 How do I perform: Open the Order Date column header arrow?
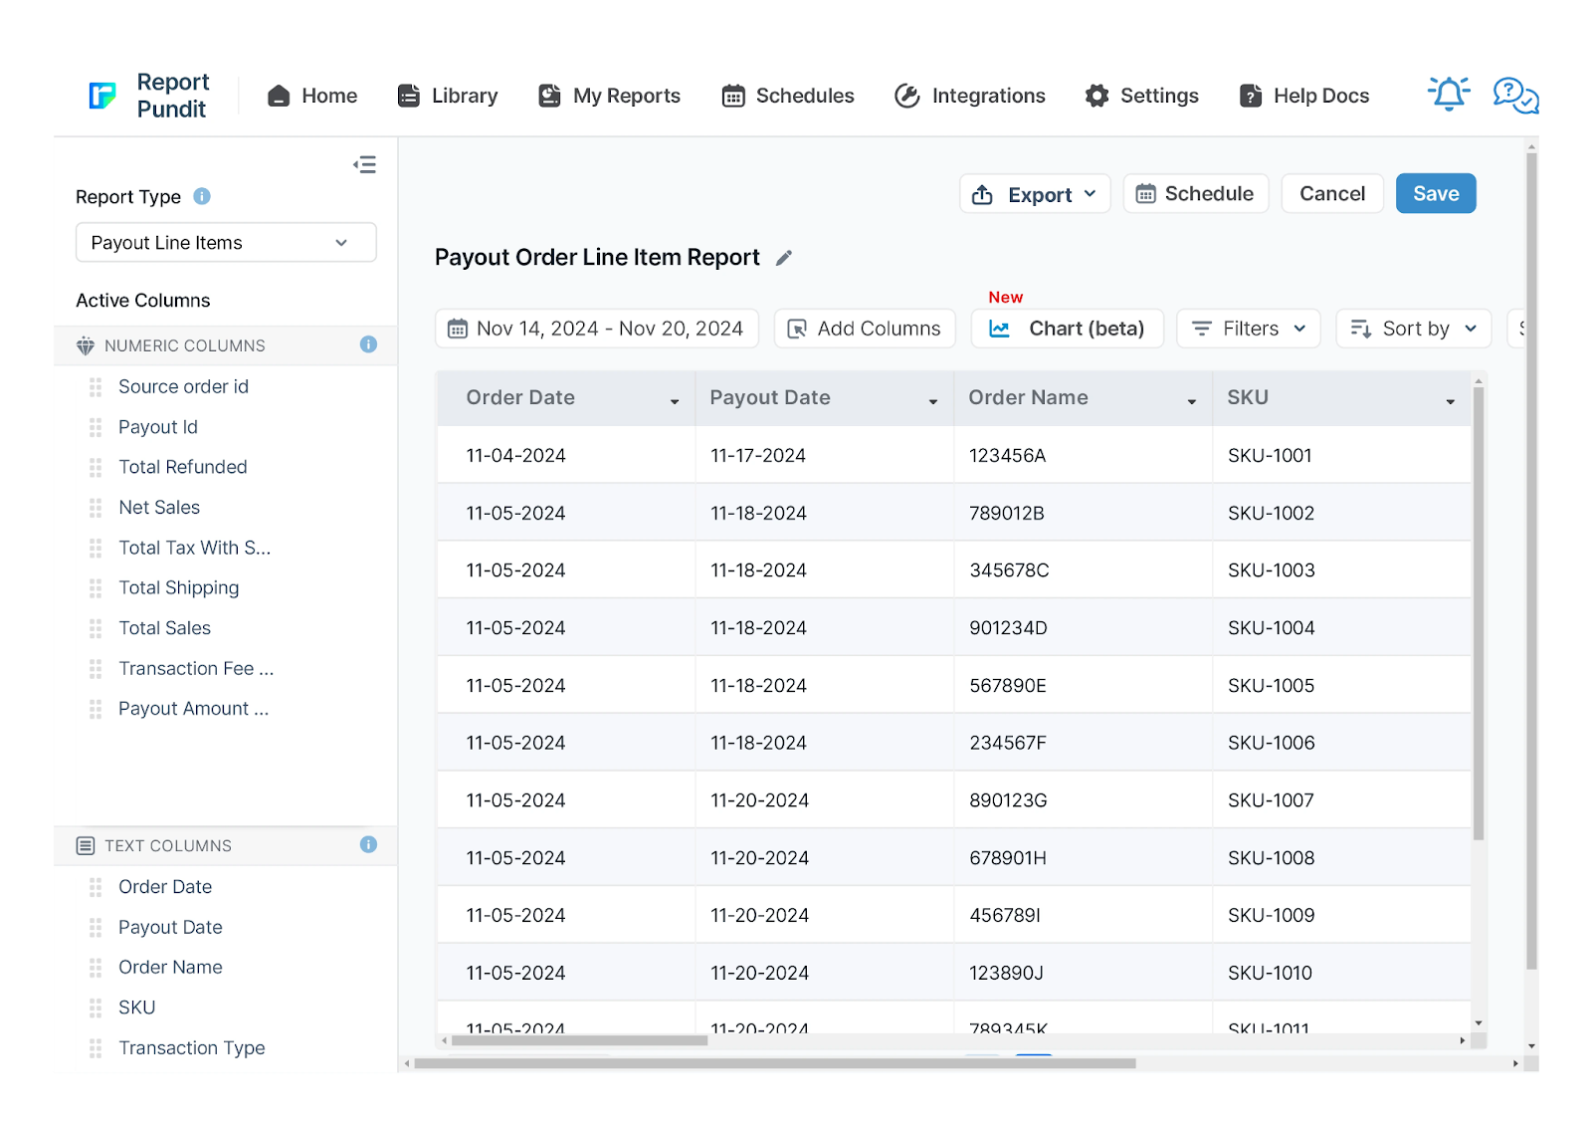pyautogui.click(x=675, y=401)
